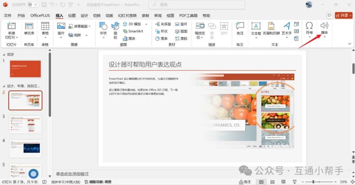Click 简体中文(中国大陆) language indicator
The image size is (355, 185).
point(66,182)
